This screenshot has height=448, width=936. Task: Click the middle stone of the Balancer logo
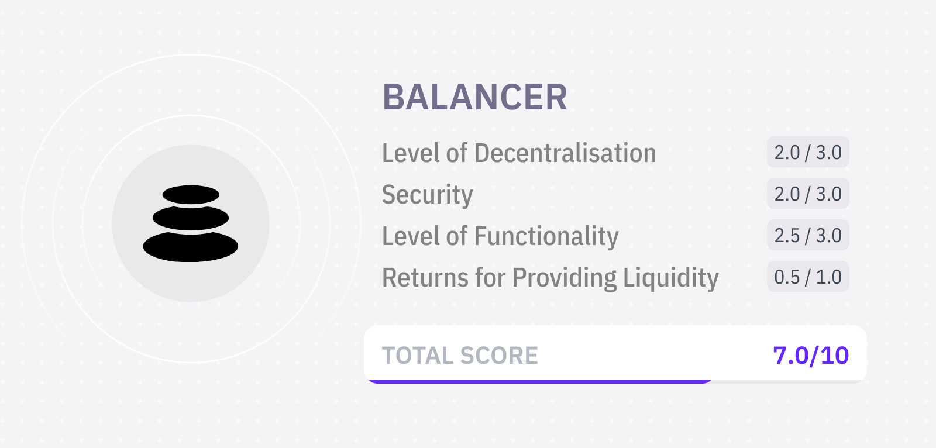click(191, 218)
